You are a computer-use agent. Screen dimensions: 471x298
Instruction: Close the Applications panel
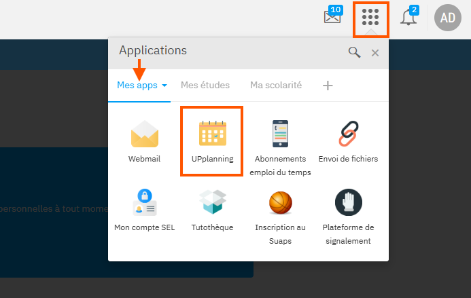pyautogui.click(x=375, y=53)
